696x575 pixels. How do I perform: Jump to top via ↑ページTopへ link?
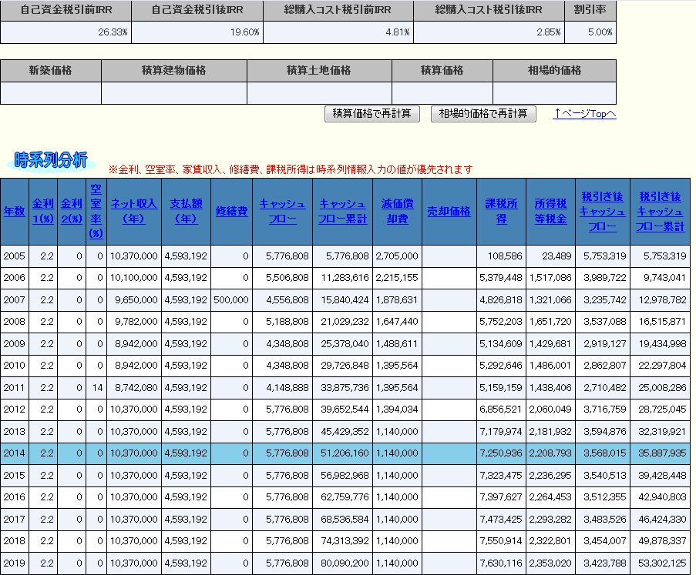(584, 114)
